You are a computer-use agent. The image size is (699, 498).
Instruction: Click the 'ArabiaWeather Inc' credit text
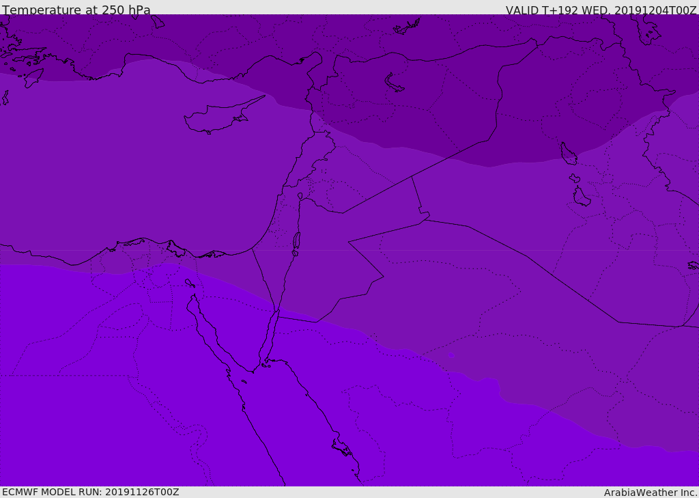tap(650, 493)
